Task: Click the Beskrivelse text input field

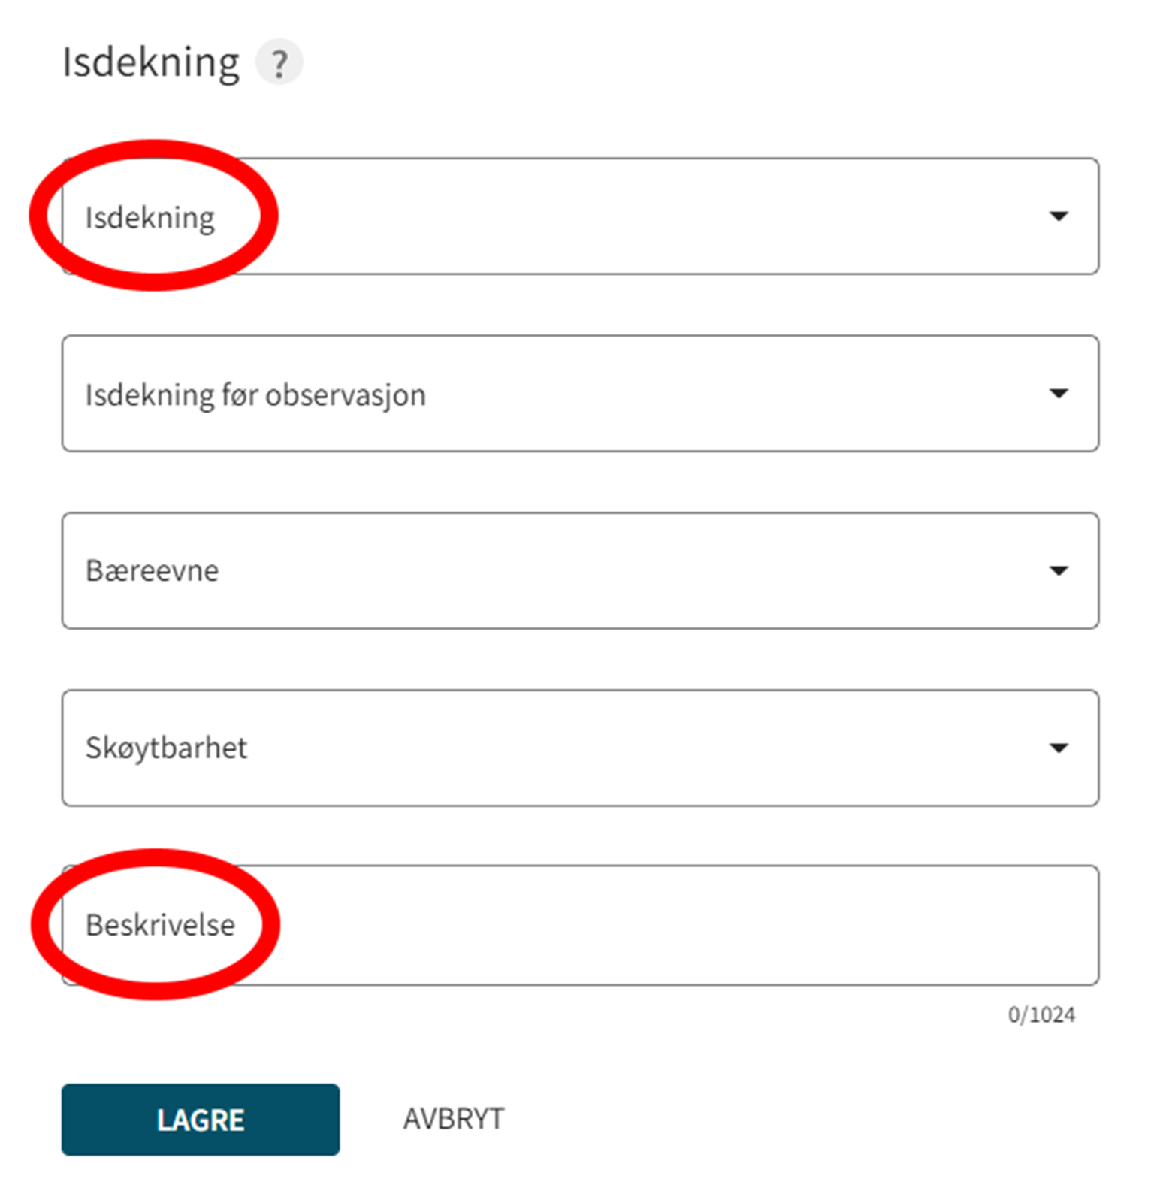Action: pyautogui.click(x=580, y=925)
